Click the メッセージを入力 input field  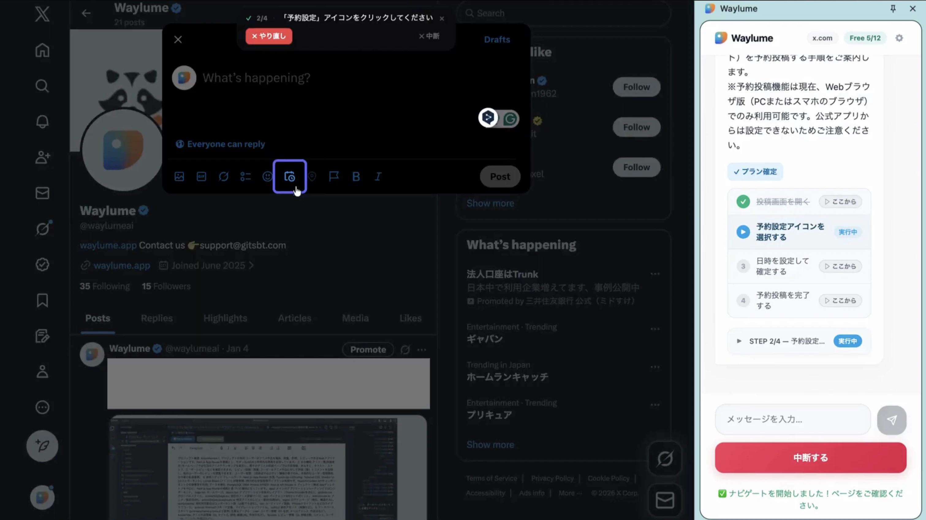[793, 419]
